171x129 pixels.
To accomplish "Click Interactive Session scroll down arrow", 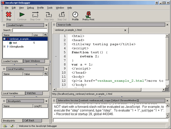I will pos(167,116).
